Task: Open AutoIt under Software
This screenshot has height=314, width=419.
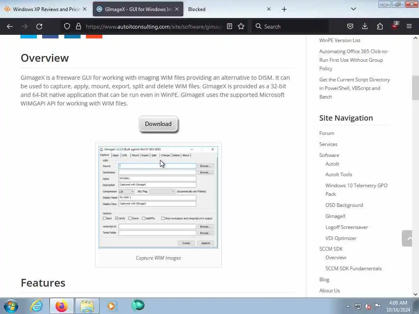Action: (x=332, y=164)
